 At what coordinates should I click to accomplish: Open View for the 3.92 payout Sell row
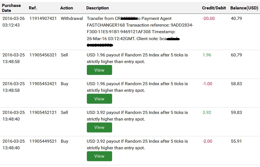tap(99, 127)
